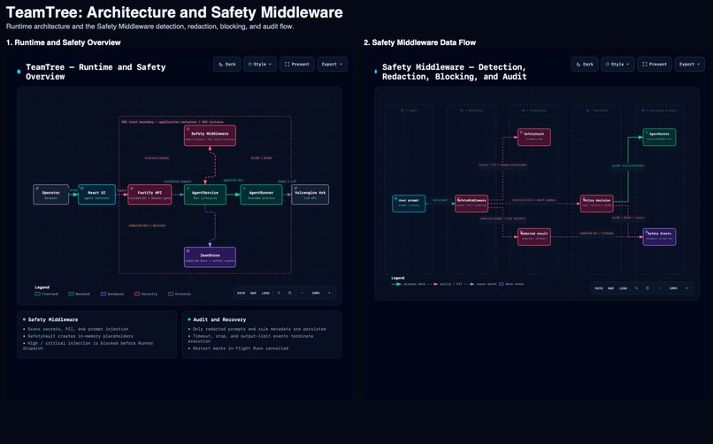Screen dimensions: 713x444
Task: Zoom in with plus in Runtime Overview diagram
Action: click(330, 293)
